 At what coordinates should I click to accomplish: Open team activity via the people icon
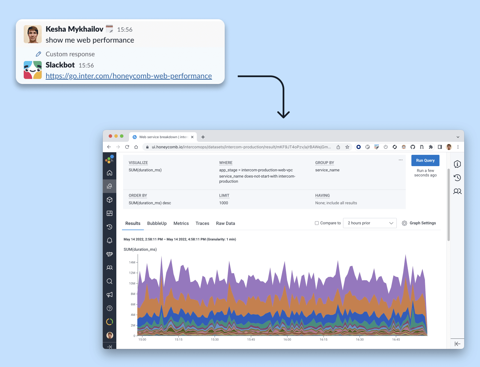click(457, 191)
